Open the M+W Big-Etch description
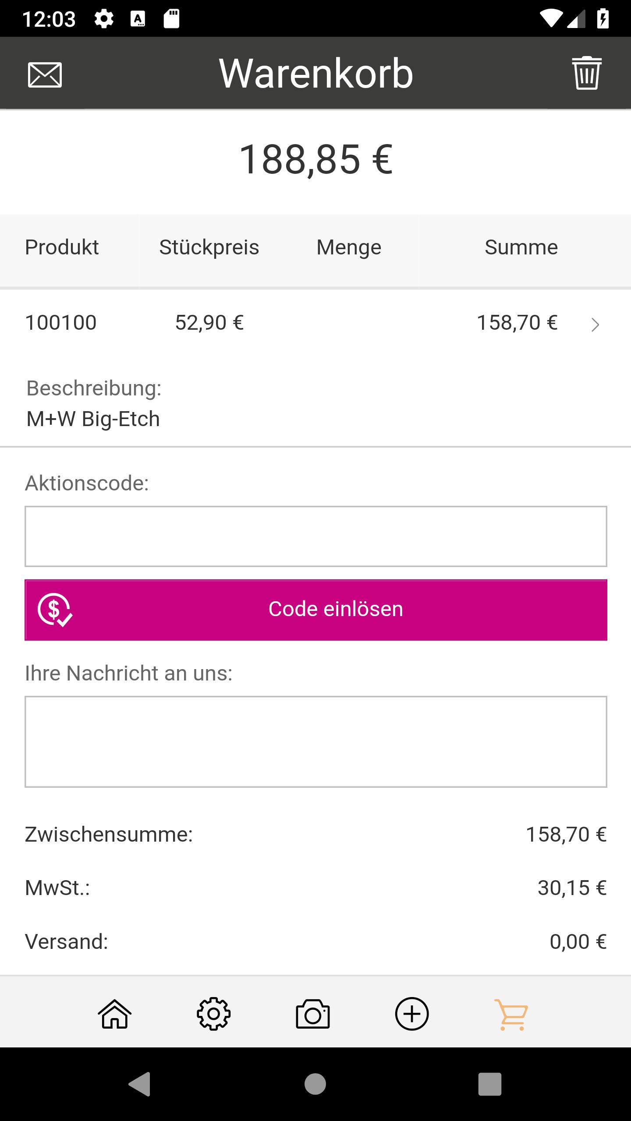Image resolution: width=631 pixels, height=1121 pixels. (x=93, y=419)
